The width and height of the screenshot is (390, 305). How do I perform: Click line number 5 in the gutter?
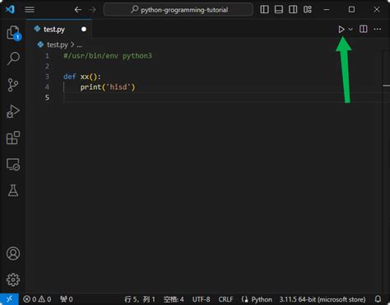click(x=47, y=97)
